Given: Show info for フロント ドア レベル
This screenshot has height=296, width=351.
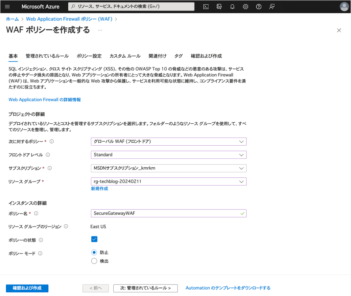Looking at the screenshot, I should pyautogui.click(x=48, y=155).
